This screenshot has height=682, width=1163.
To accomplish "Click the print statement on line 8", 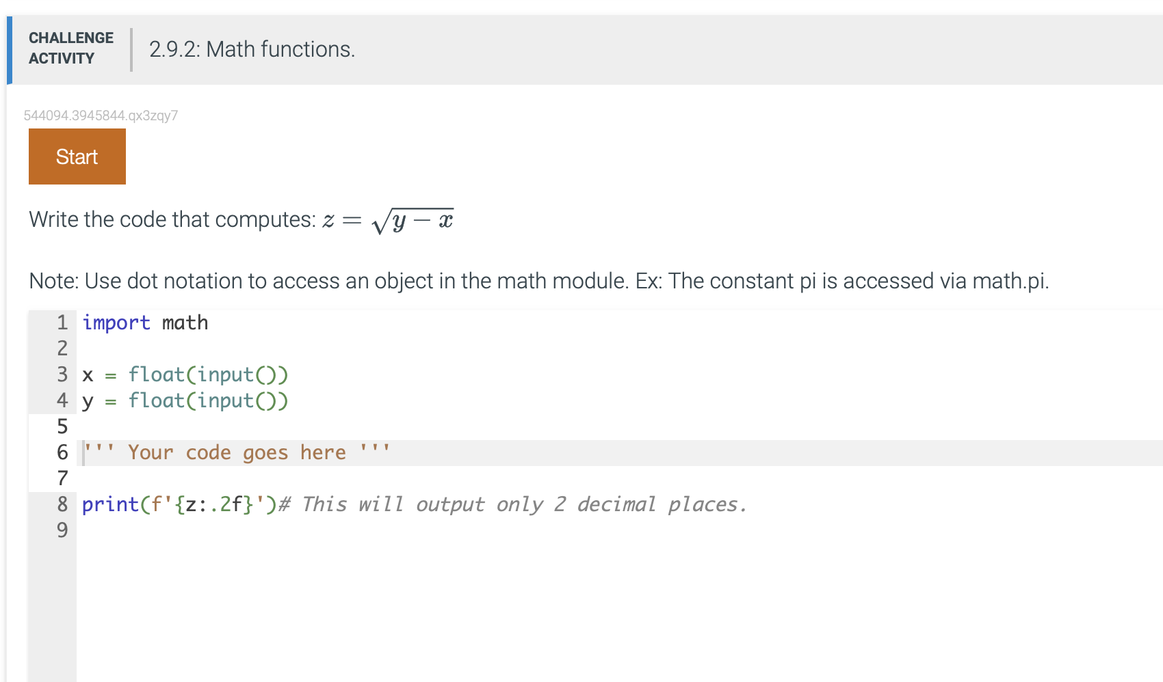I will coord(178,504).
